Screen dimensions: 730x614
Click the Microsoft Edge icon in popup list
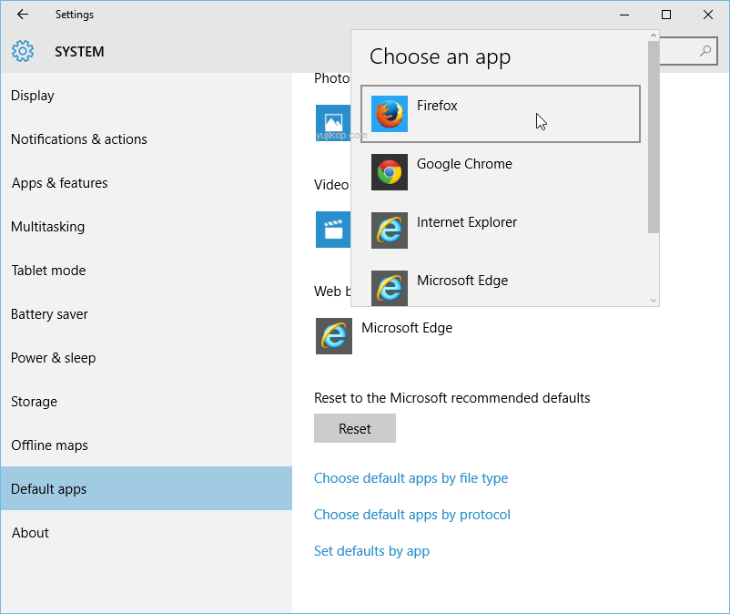click(390, 289)
